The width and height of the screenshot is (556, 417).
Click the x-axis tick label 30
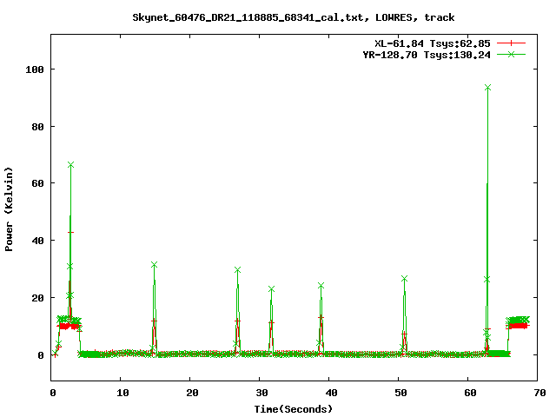(261, 393)
